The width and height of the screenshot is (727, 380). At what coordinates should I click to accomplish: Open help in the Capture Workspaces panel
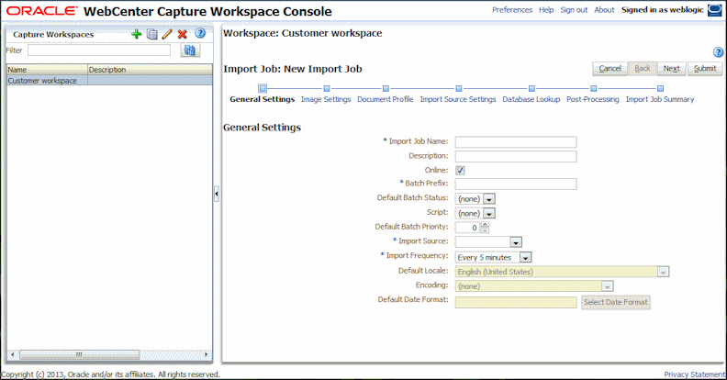tap(200, 33)
